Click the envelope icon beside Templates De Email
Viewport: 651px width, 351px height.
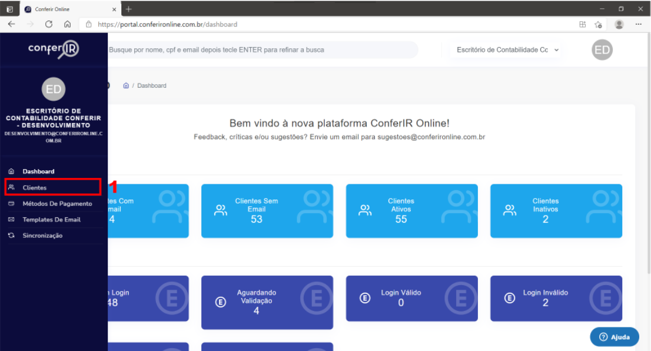(x=11, y=219)
